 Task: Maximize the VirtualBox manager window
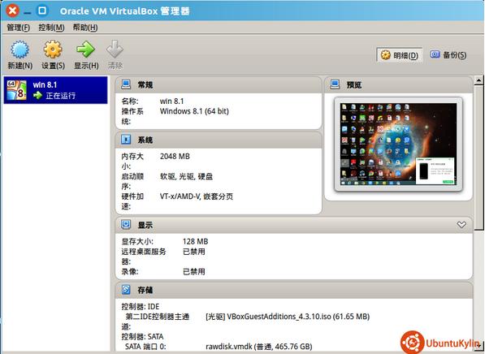pyautogui.click(x=42, y=11)
